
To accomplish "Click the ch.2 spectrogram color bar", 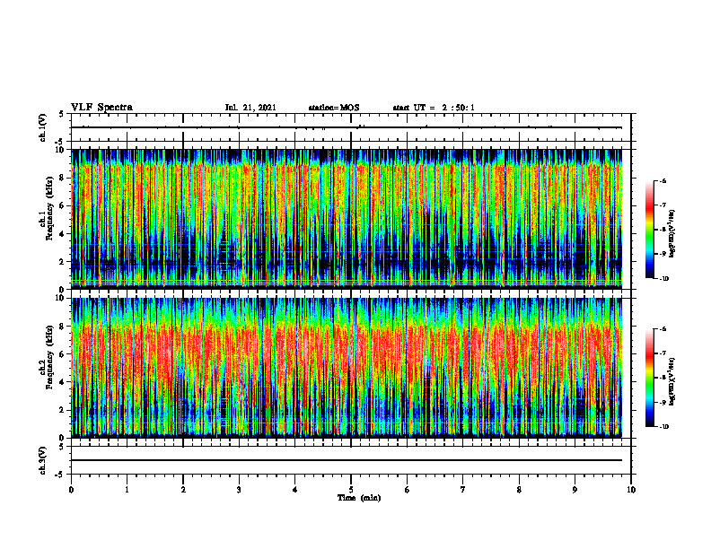I will click(650, 378).
